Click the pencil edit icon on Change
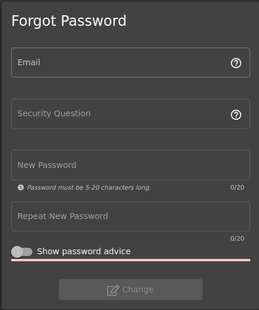This screenshot has height=310, width=259. [113, 290]
